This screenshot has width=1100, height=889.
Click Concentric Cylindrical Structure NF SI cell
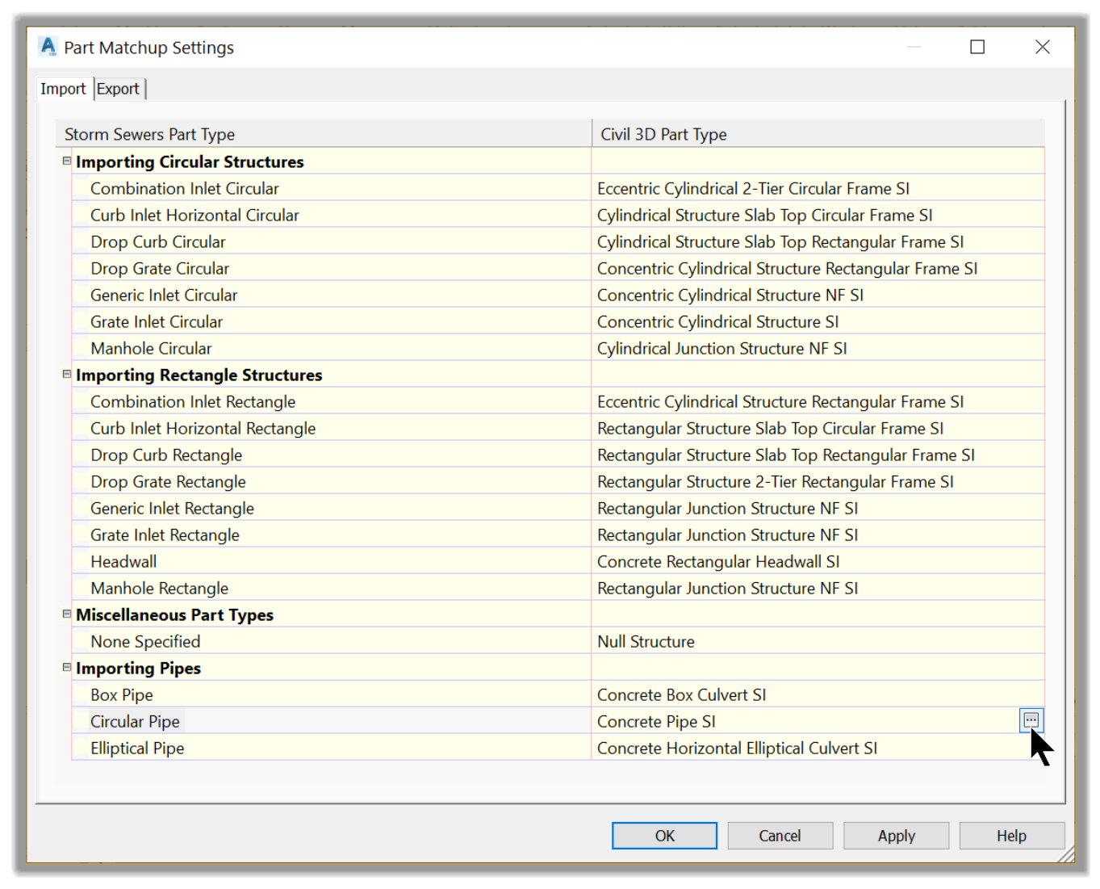(818, 295)
